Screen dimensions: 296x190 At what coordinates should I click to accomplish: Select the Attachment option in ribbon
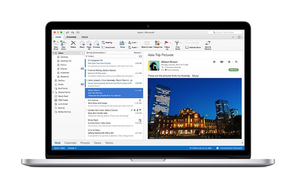tap(108, 47)
